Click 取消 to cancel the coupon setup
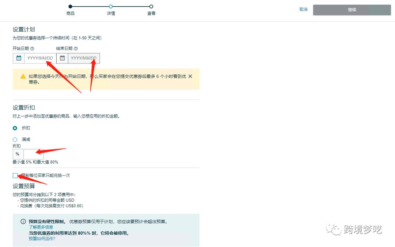The image size is (395, 247). click(x=303, y=10)
